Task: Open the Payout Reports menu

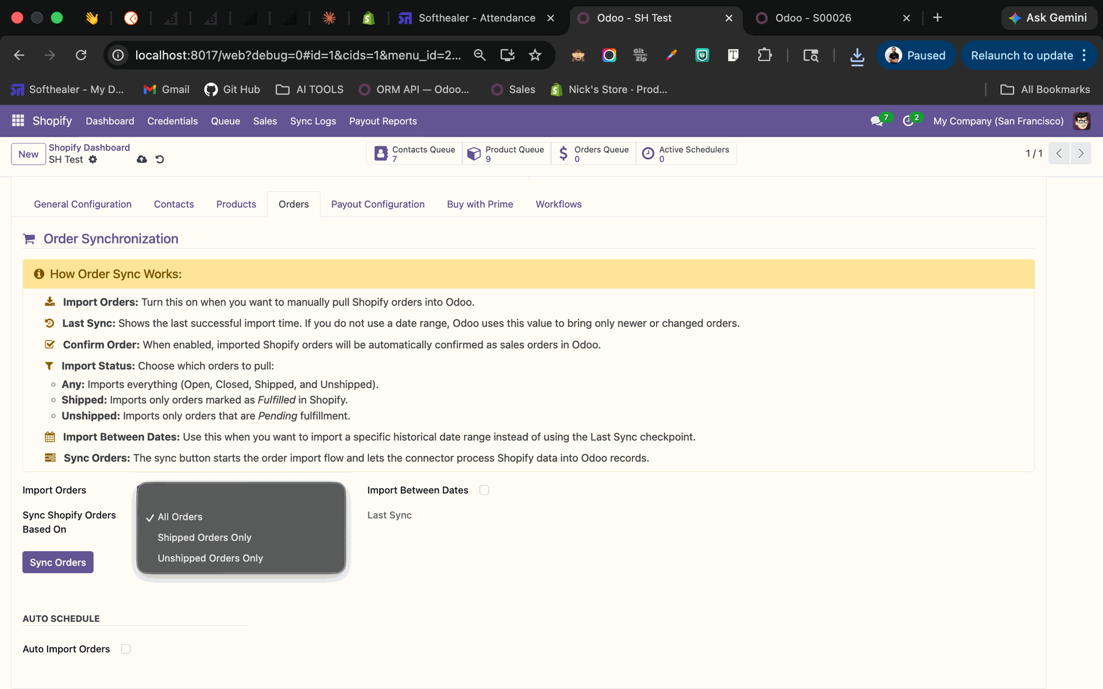Action: (x=383, y=121)
